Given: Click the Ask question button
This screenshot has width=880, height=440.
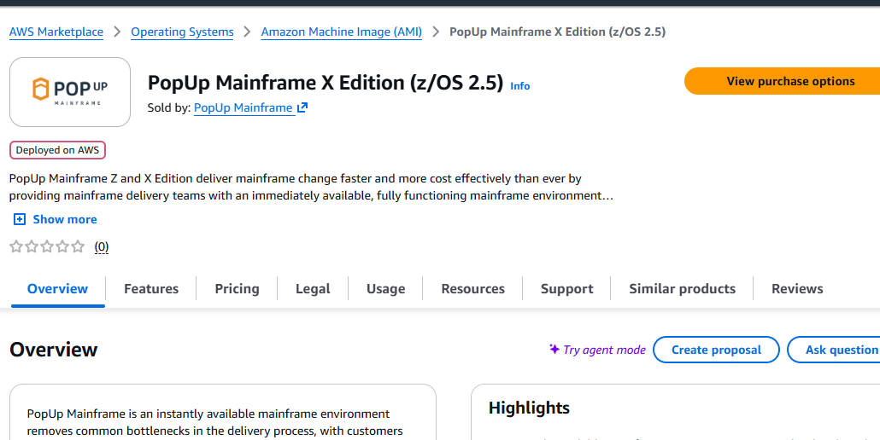Looking at the screenshot, I should 834,350.
